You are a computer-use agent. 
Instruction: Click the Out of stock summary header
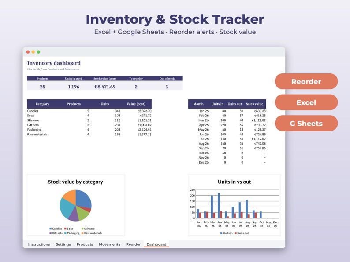tap(167, 79)
